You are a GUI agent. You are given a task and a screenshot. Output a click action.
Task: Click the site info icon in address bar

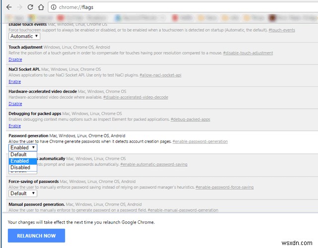click(54, 7)
